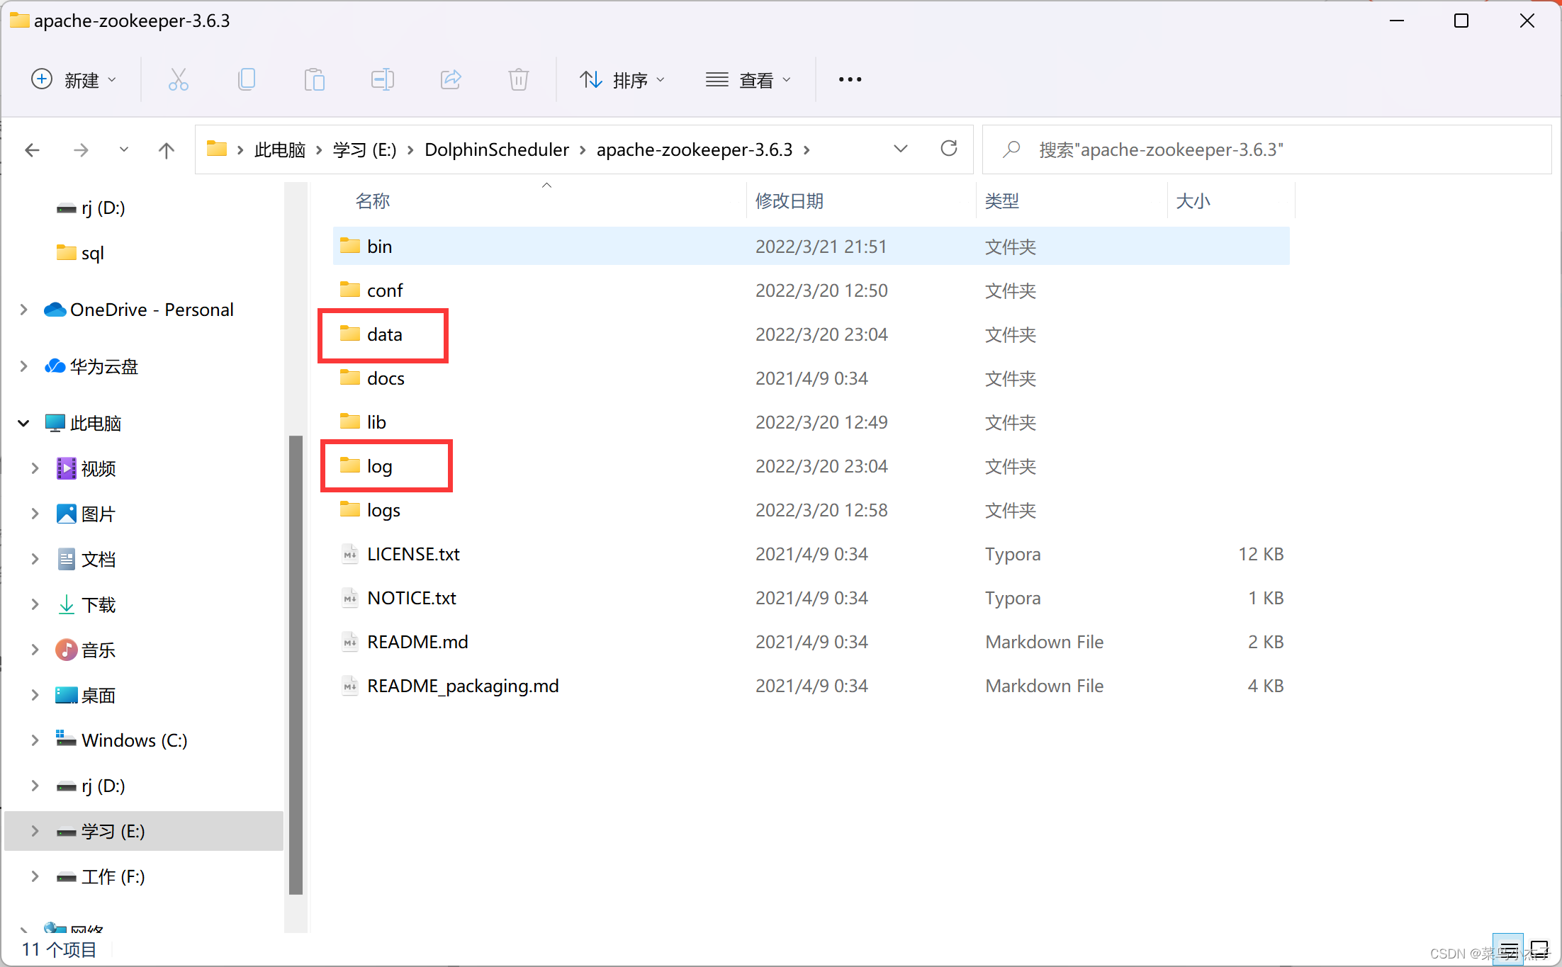Switch to details view in the status bar
Screen dimensions: 1562x967
coord(1508,948)
